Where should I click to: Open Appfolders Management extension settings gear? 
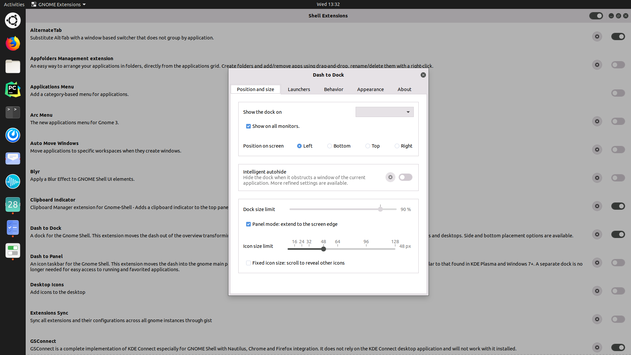[x=597, y=65]
